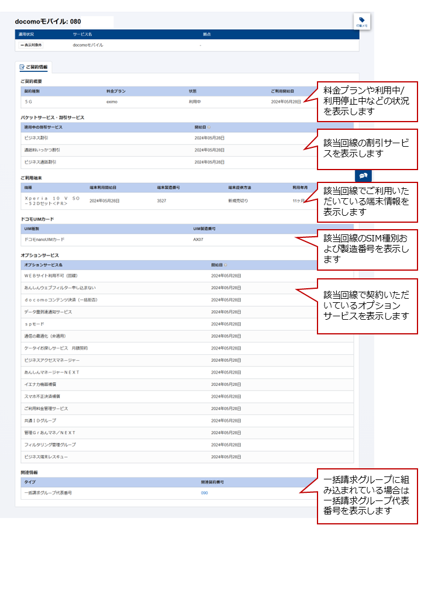Image resolution: width=421 pixels, height=608 pixels.
Task: Click the device serial number 3527
Action: (161, 201)
